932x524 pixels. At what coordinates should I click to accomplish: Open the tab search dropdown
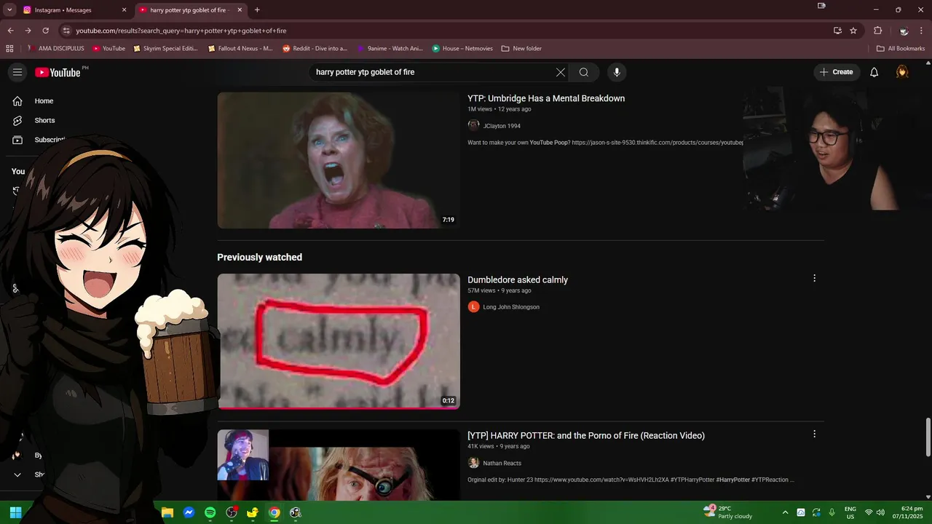pyautogui.click(x=9, y=10)
